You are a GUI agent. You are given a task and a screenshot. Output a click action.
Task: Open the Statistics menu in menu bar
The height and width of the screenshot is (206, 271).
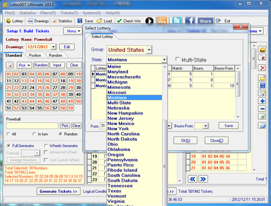click(27, 13)
